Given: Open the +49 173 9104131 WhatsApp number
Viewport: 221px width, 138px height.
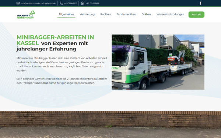Looking at the screenshot, I should (92, 3).
